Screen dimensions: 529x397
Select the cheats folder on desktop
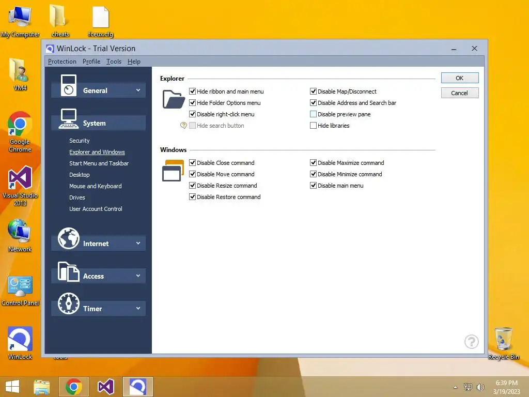pos(60,21)
